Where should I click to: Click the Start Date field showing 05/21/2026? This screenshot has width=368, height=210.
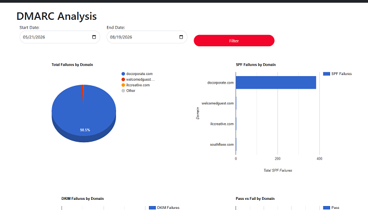click(60, 37)
